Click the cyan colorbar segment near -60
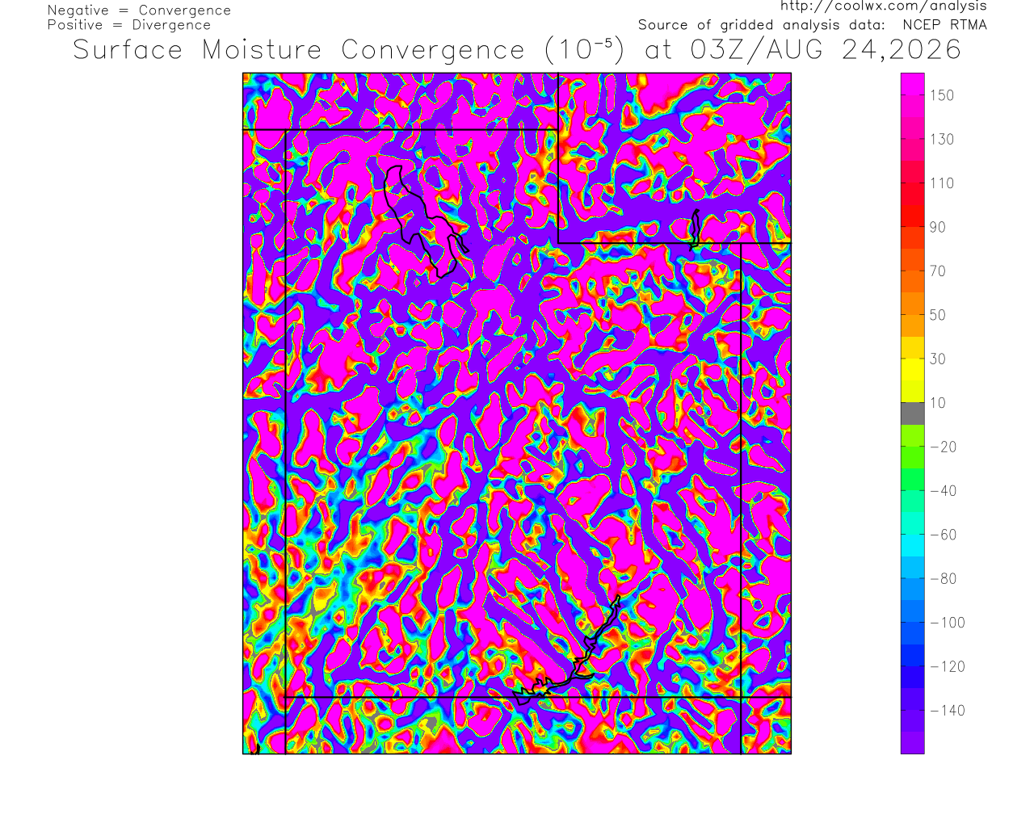The image size is (1034, 827). point(913,535)
